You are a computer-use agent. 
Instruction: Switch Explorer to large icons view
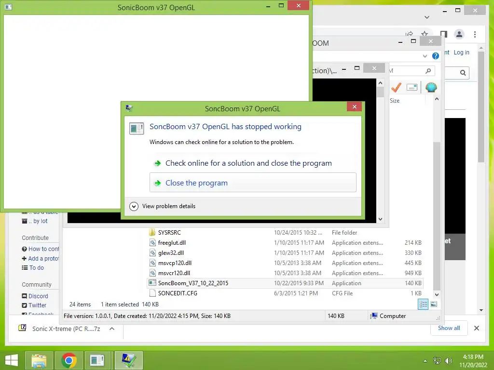tap(434, 304)
